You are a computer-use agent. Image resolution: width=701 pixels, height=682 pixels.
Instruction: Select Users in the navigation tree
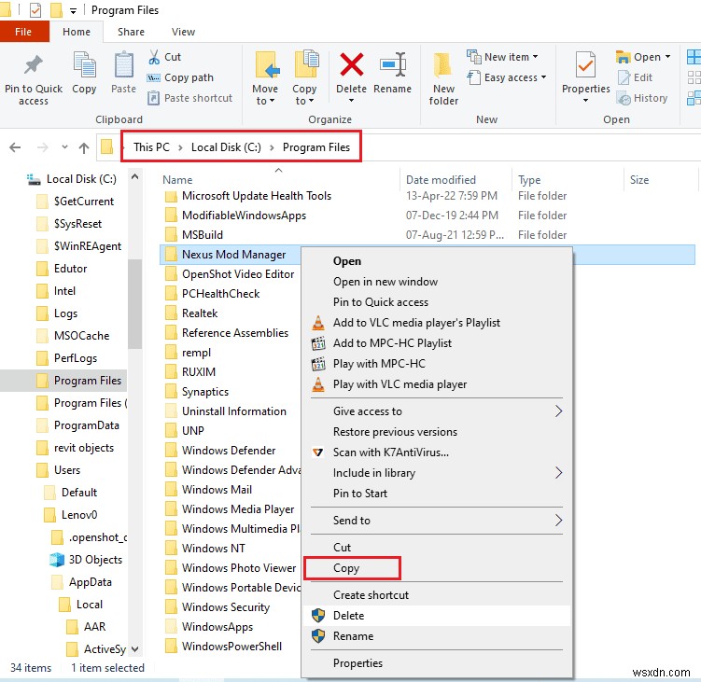[x=59, y=469]
